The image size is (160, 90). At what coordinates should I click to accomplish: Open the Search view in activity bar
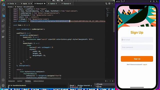point(3,10)
